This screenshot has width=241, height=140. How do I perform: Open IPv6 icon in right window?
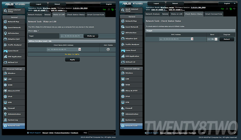123,96
